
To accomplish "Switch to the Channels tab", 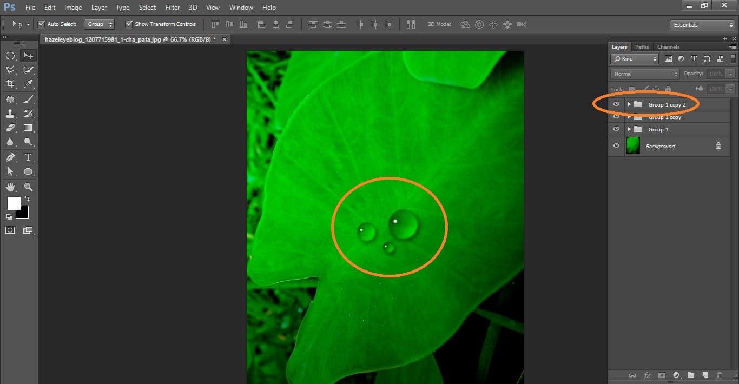I will 668,47.
